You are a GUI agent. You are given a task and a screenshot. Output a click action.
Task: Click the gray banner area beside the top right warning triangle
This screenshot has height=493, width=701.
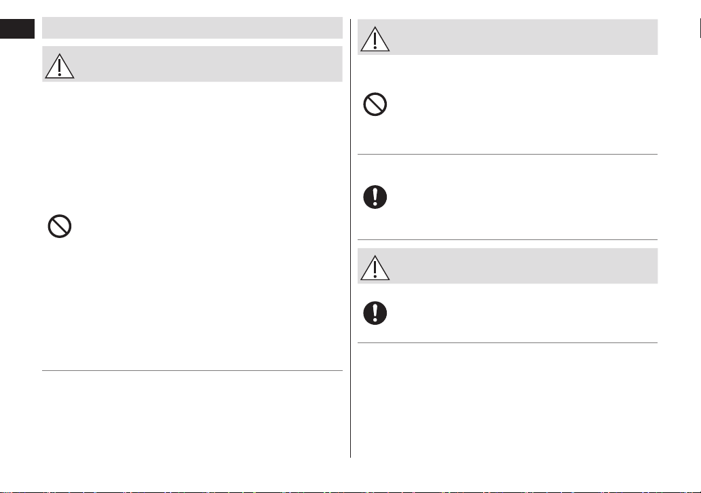tap(524, 37)
